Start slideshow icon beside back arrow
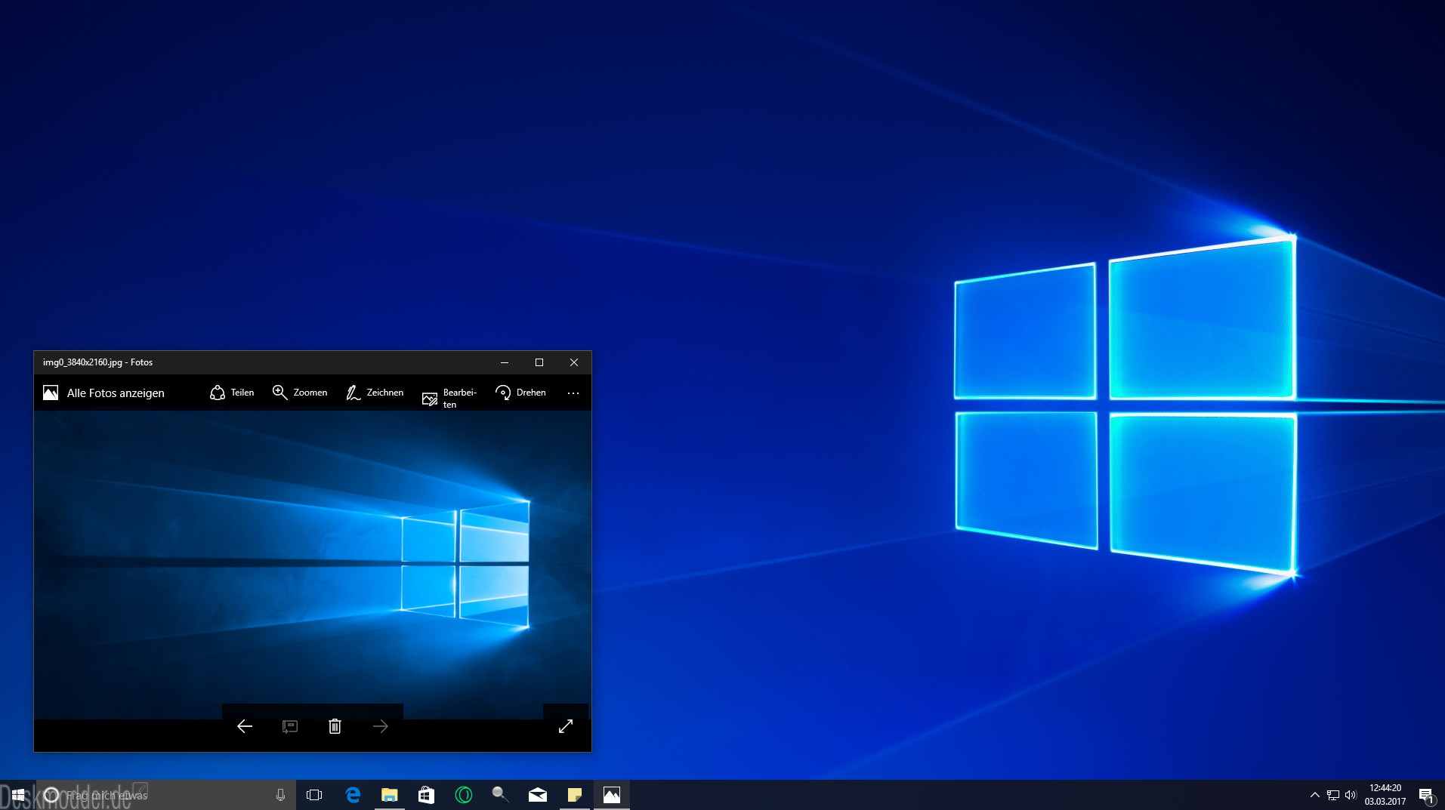Viewport: 1445px width, 810px height. click(290, 726)
